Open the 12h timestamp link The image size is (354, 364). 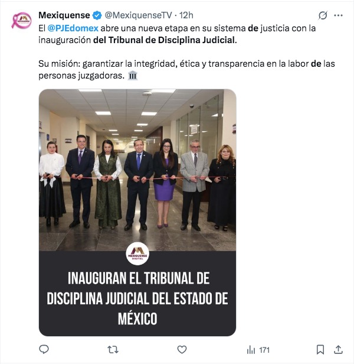pos(186,15)
